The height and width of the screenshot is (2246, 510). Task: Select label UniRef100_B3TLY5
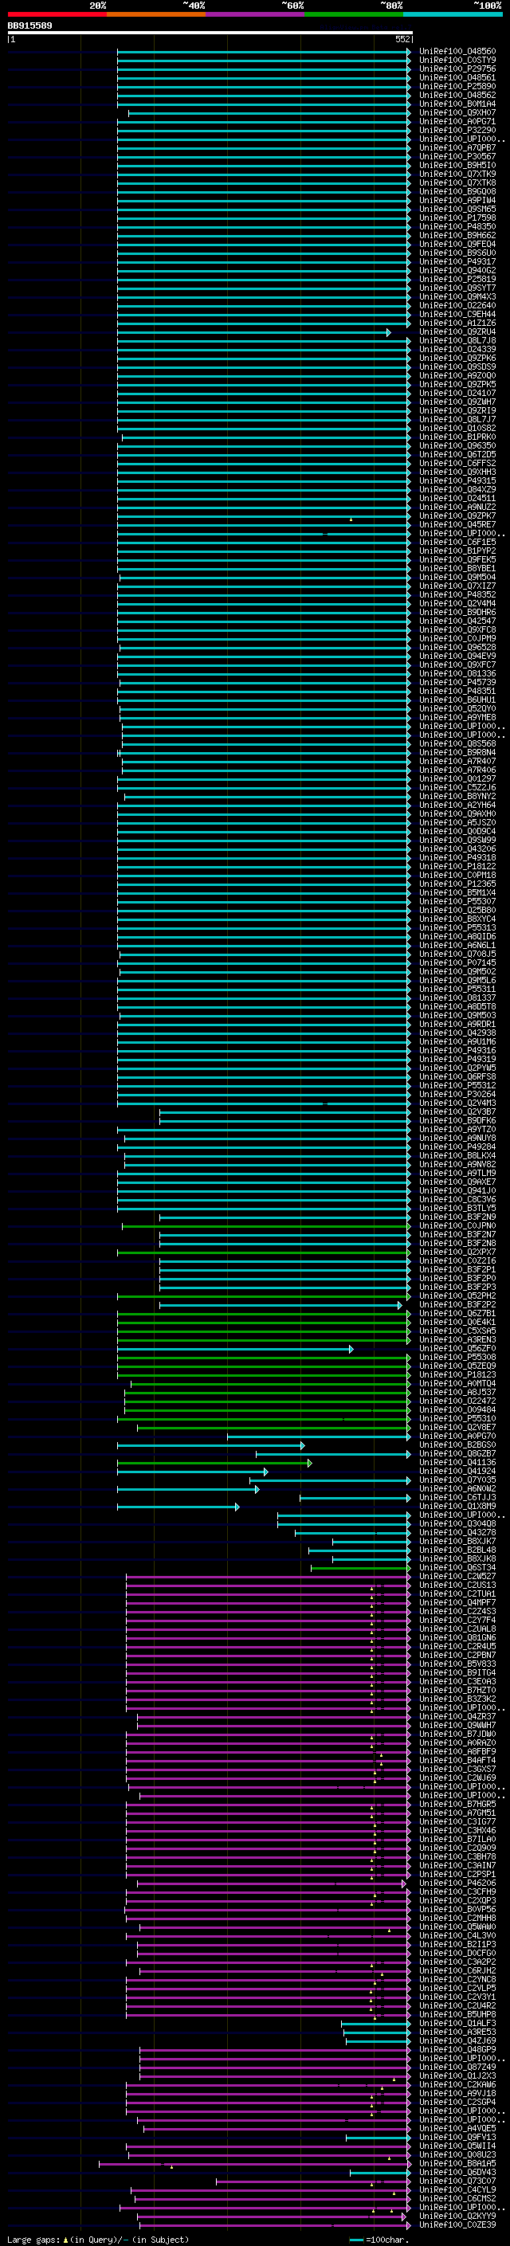(457, 1209)
